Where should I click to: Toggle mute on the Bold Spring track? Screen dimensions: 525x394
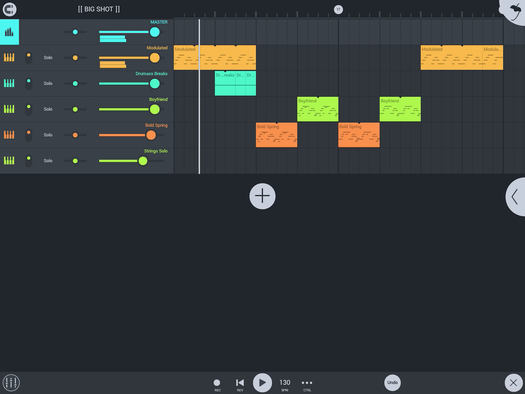coord(29,135)
